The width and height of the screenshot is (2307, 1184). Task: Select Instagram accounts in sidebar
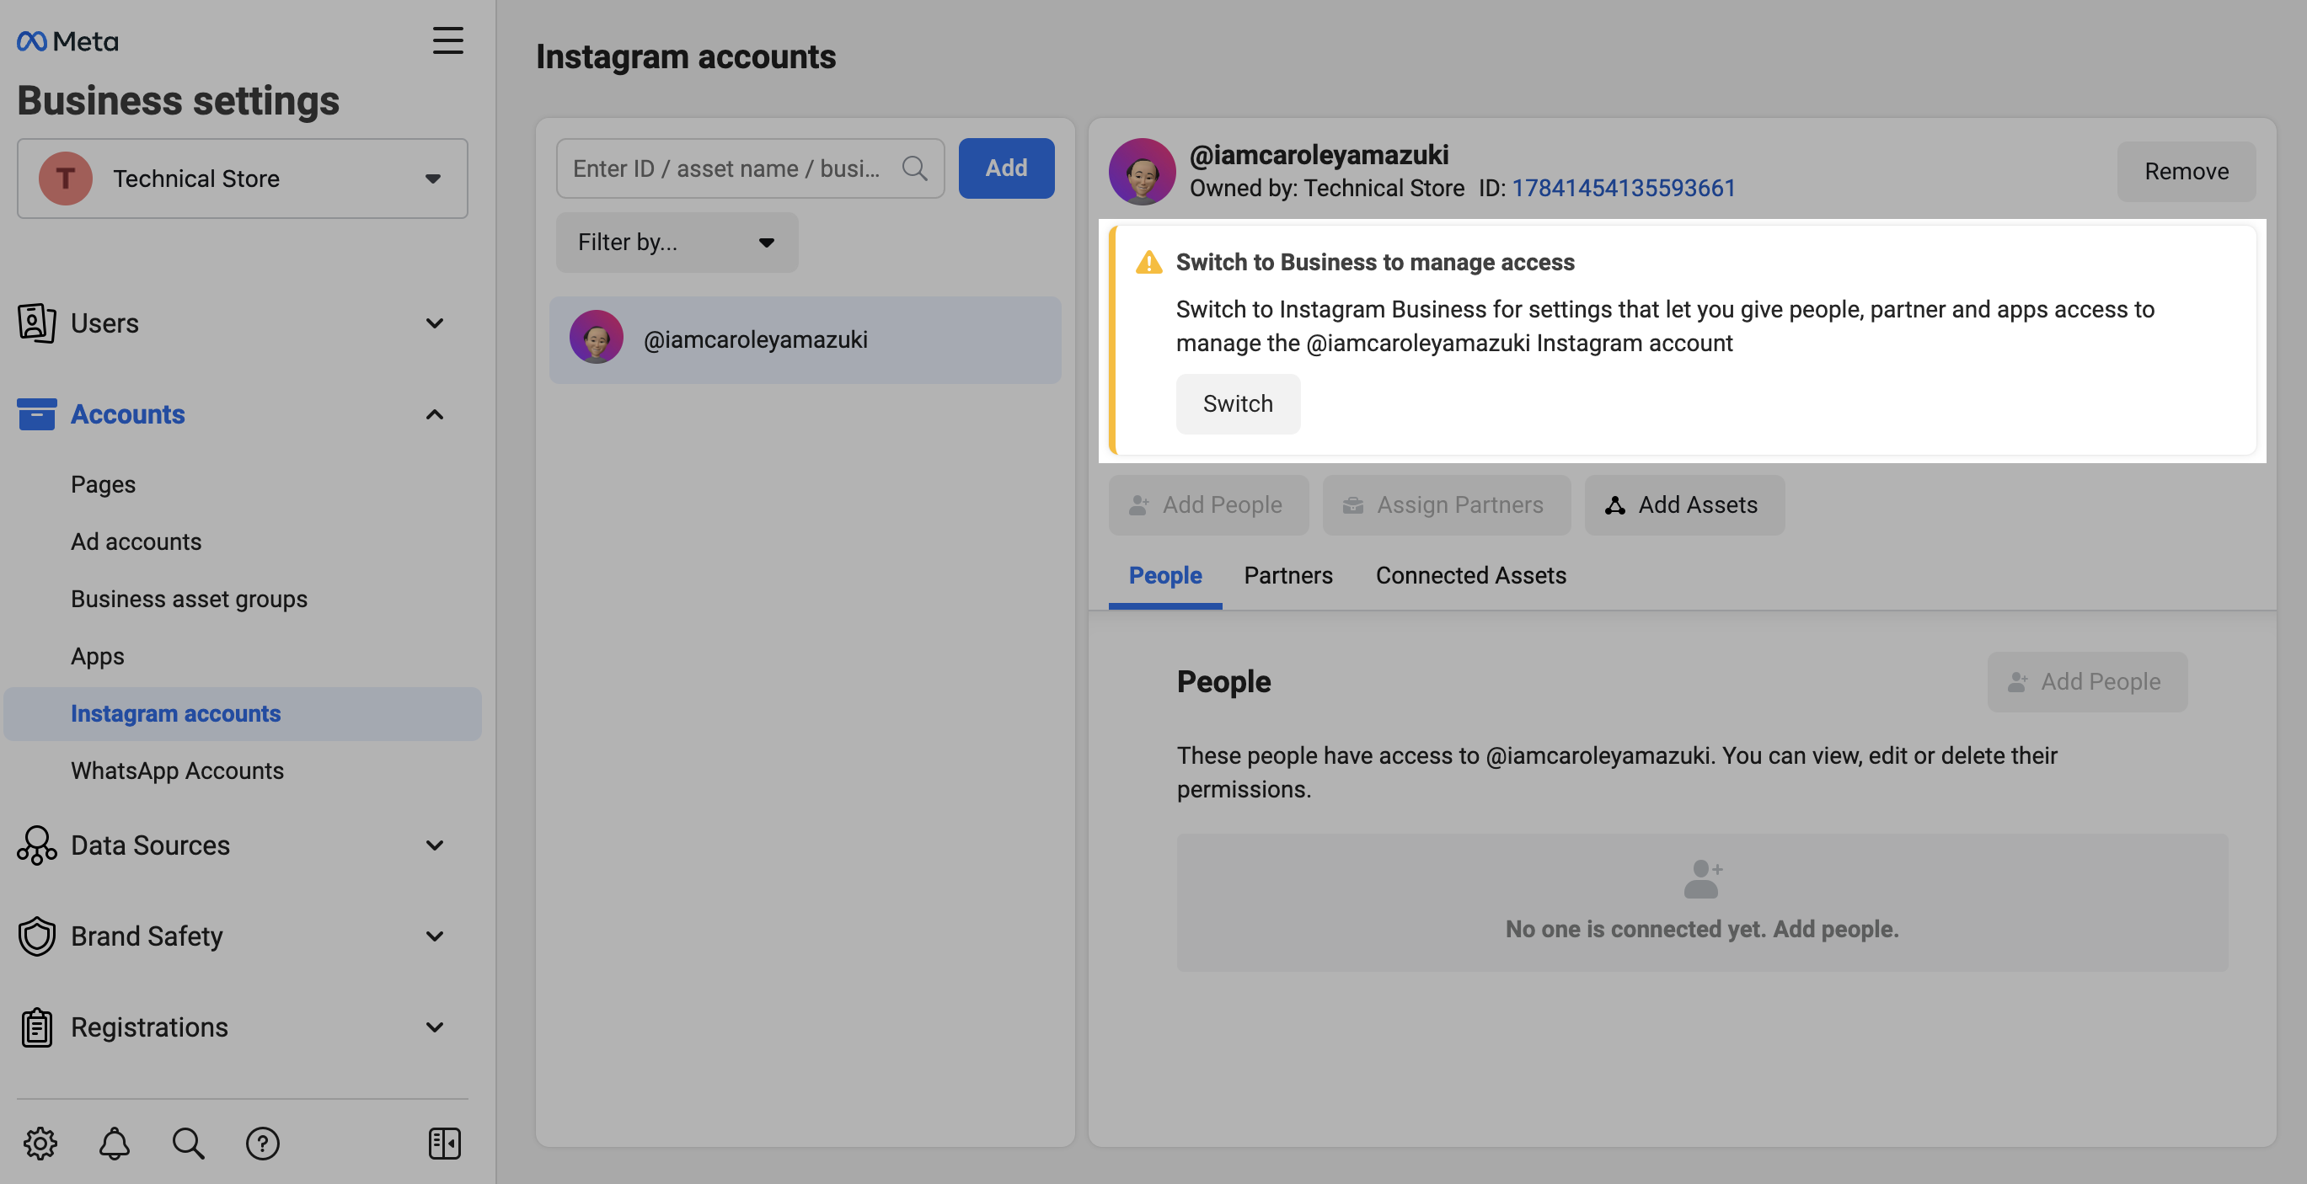click(x=243, y=713)
